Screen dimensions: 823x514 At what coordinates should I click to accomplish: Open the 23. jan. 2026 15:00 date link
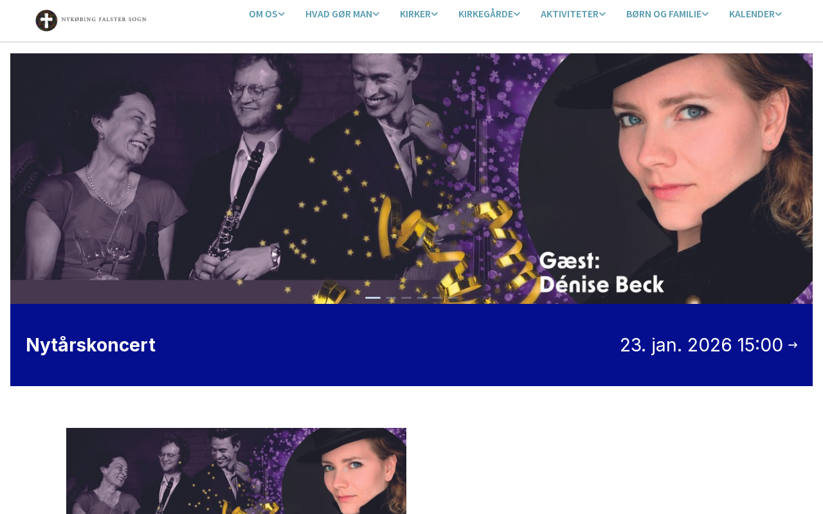click(701, 345)
